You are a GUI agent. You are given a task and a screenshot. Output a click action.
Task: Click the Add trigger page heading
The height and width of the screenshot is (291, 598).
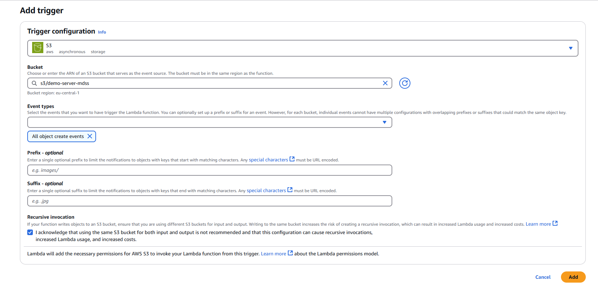42,10
